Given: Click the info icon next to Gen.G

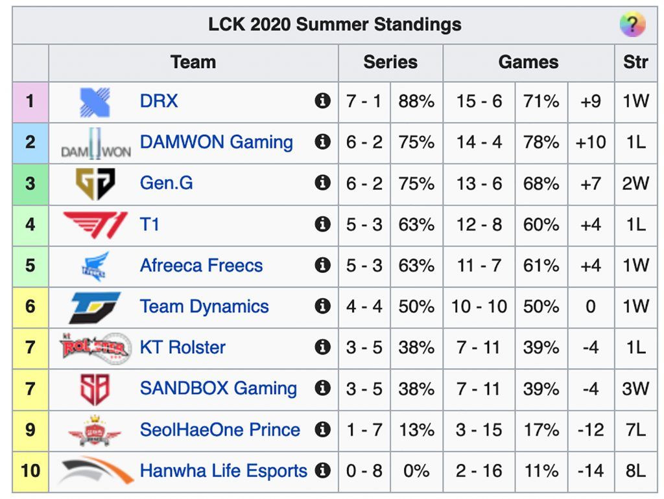Looking at the screenshot, I should click(x=322, y=183).
